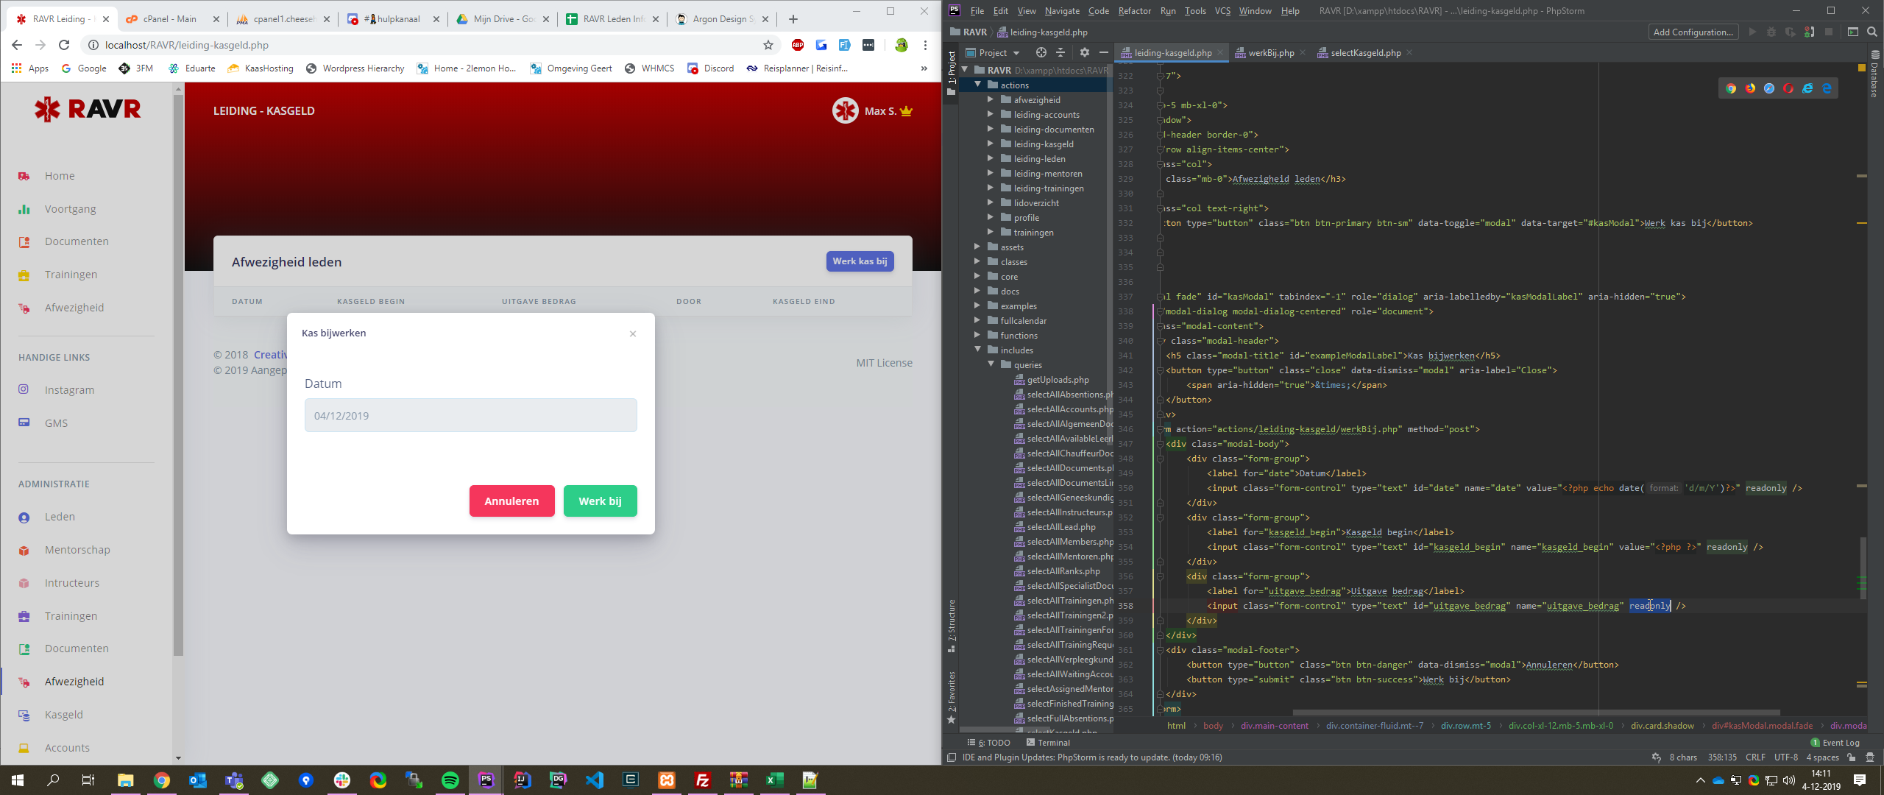This screenshot has height=795, width=1884.
Task: Open in Firefox browser icon in editor
Action: click(x=1750, y=88)
